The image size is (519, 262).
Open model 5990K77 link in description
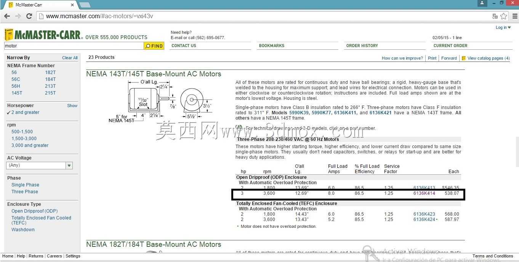coord(321,113)
